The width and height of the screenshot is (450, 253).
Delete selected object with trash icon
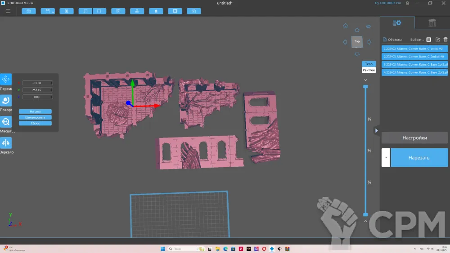(x=445, y=40)
